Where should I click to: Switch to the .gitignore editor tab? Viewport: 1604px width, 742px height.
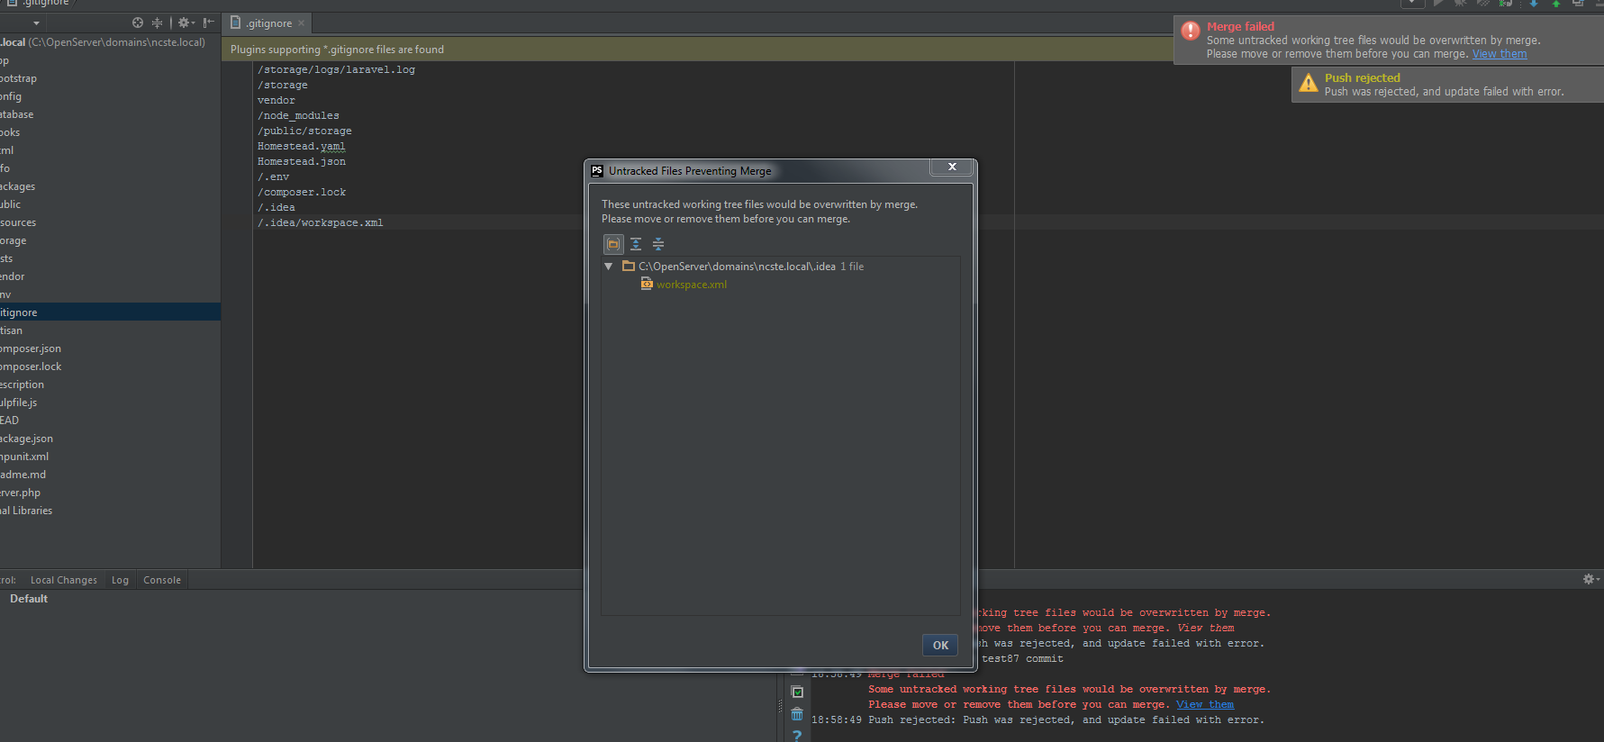tap(268, 23)
